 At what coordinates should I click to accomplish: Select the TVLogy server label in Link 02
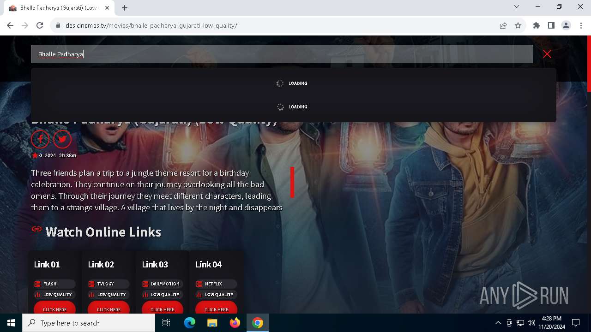[109, 284]
